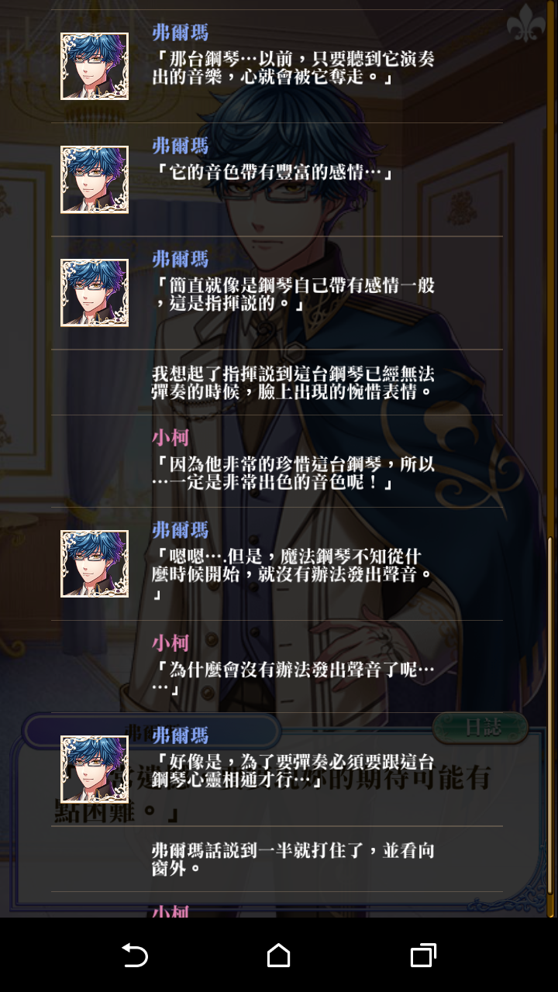This screenshot has width=558, height=992.
Task: Tap the 小柯 name above「因為他非常的珍惜」
Action: click(x=170, y=437)
